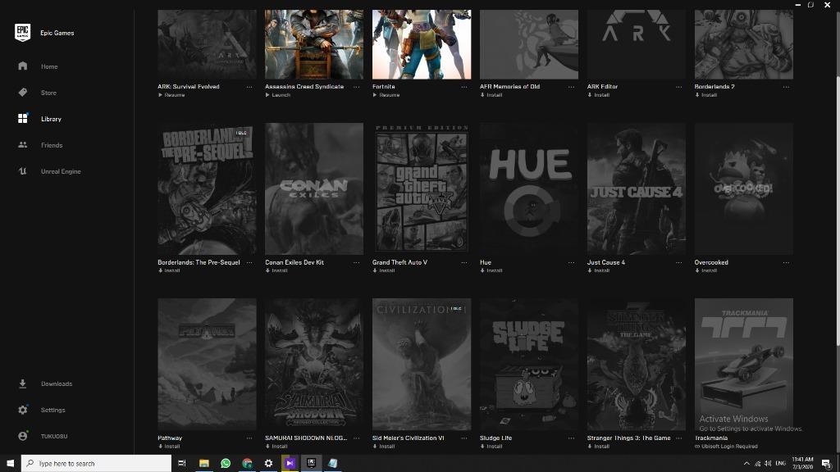Install Sludge Life
The image size is (840, 472).
(x=491, y=446)
